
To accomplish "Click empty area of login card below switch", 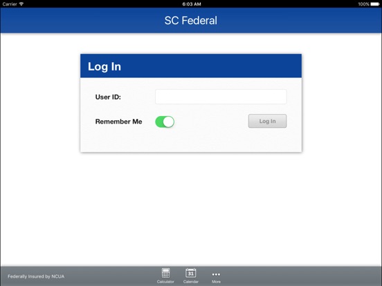I will 191,141.
